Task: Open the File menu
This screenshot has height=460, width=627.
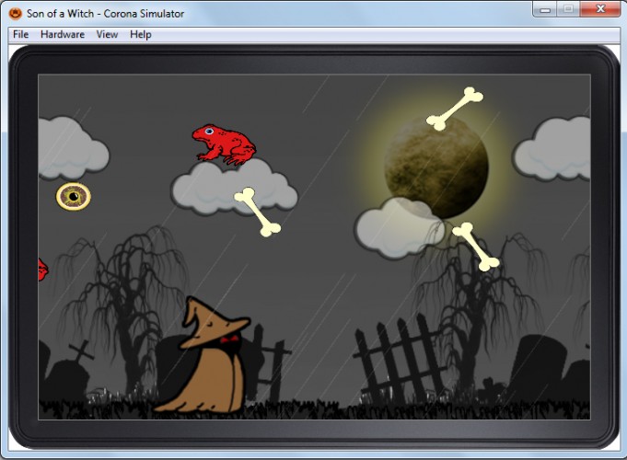Action: [x=21, y=34]
